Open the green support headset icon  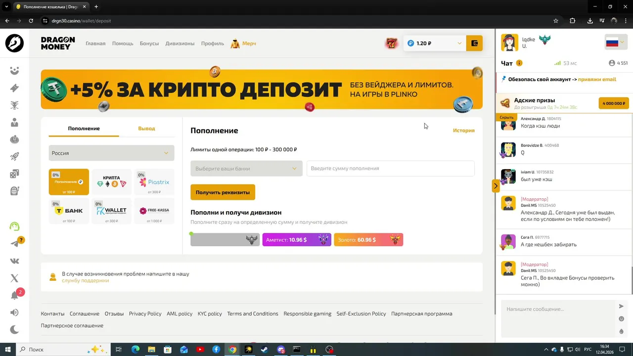[x=14, y=226]
